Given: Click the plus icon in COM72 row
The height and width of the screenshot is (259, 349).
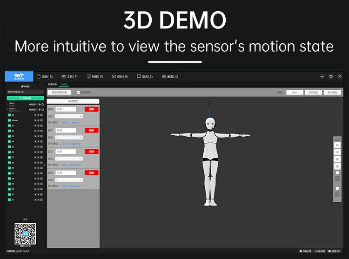Looking at the screenshot, I should tap(40, 110).
